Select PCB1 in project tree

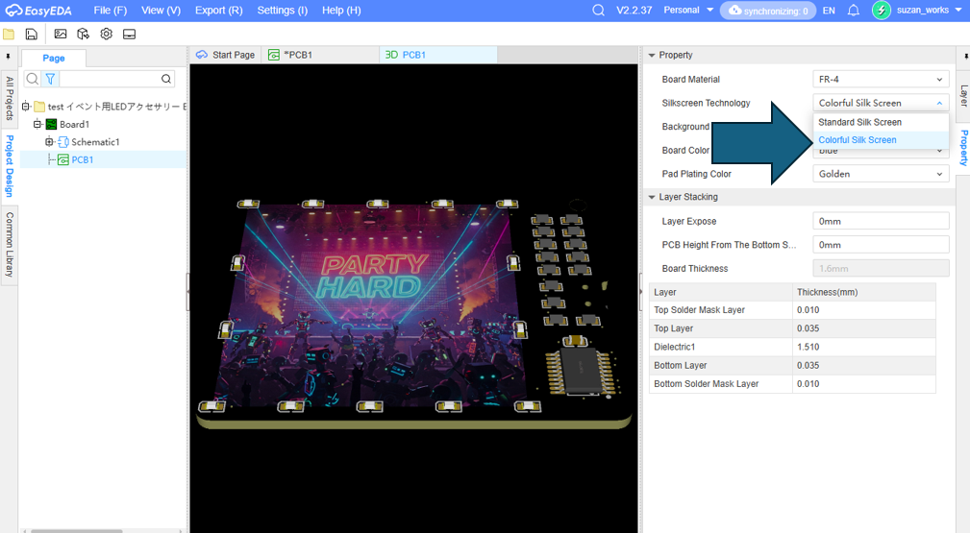pos(83,159)
